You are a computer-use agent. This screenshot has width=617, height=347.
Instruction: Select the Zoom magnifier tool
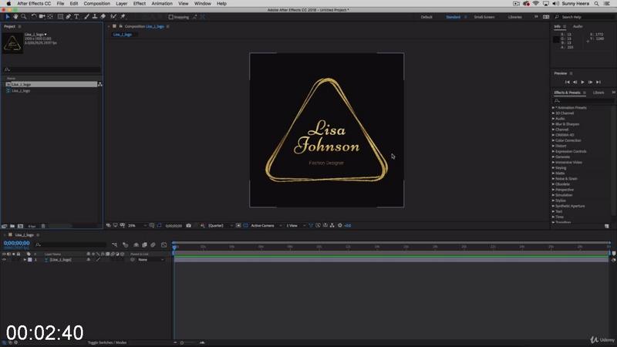(24, 16)
